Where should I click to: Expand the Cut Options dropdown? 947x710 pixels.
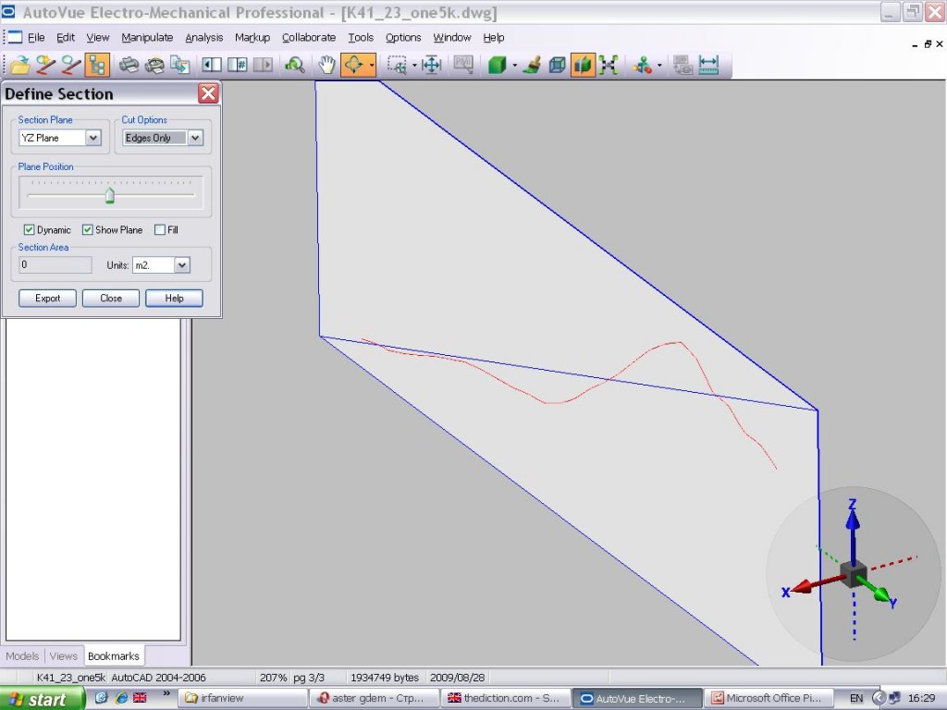pos(194,138)
